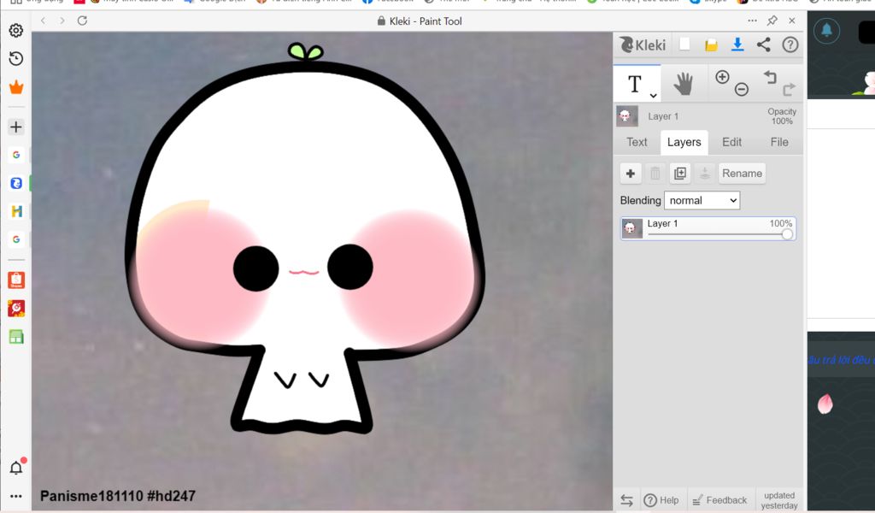Create a new image with the blank page icon

[684, 44]
